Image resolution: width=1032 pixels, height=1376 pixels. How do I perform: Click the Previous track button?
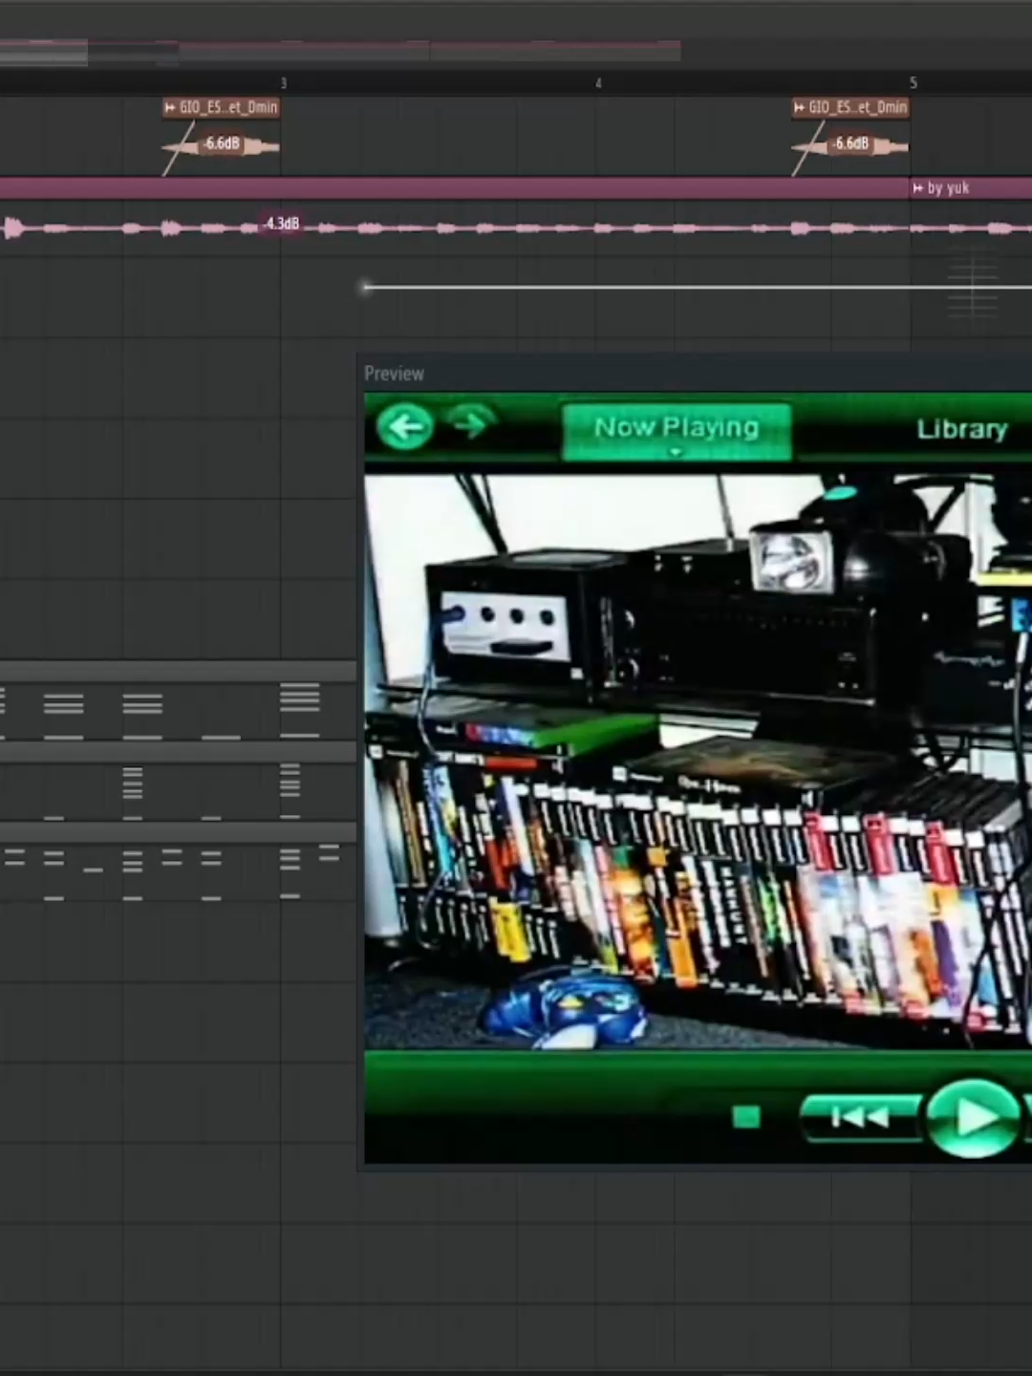click(x=860, y=1118)
